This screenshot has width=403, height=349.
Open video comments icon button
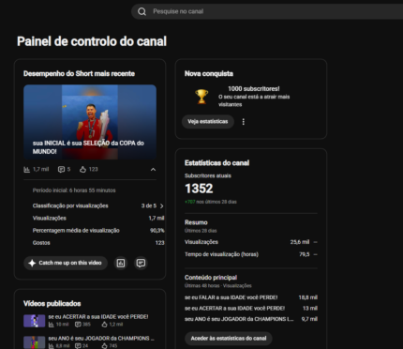coord(141,263)
